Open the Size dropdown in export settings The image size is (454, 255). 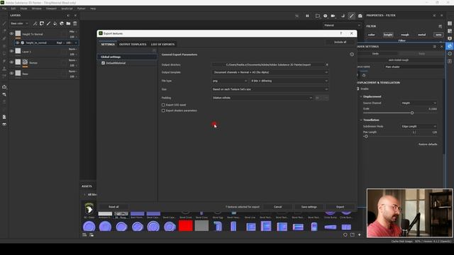click(x=270, y=89)
